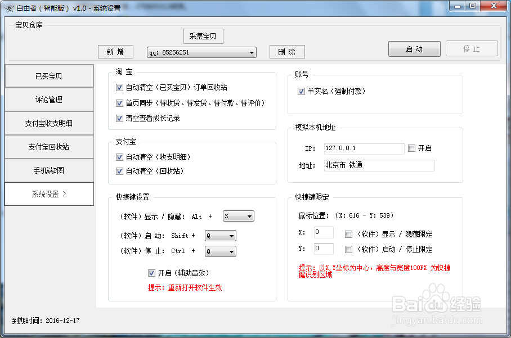Uncheck 开启（辅助音效）
The width and height of the screenshot is (511, 338).
(x=151, y=273)
